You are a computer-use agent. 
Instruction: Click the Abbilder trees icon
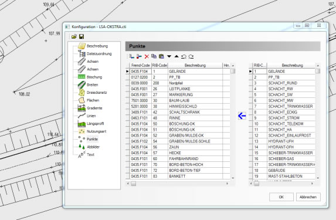(x=82, y=147)
